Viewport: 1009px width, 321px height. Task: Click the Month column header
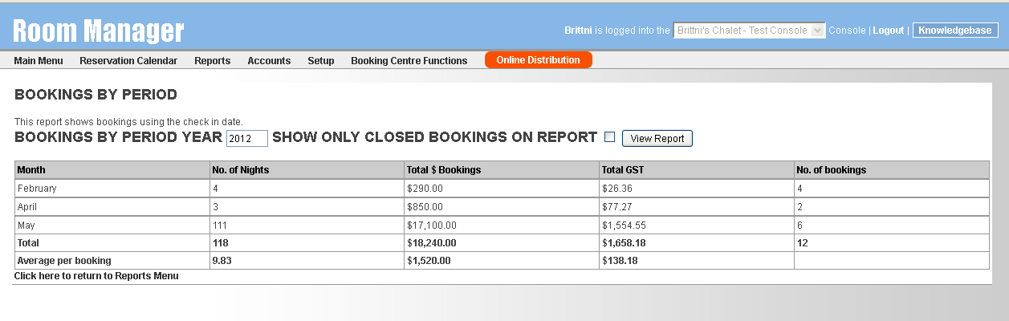[x=31, y=170]
